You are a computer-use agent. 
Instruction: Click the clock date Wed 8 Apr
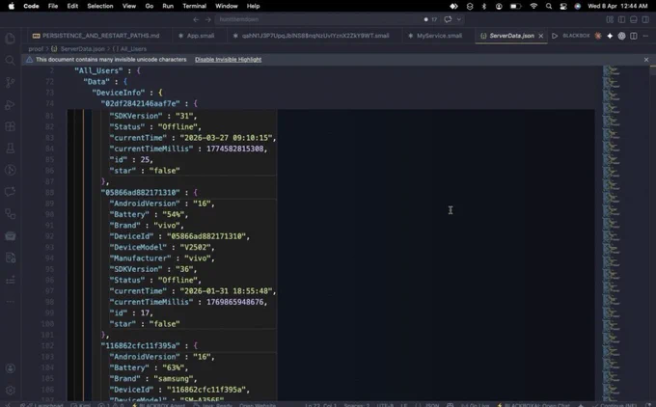[x=602, y=6]
